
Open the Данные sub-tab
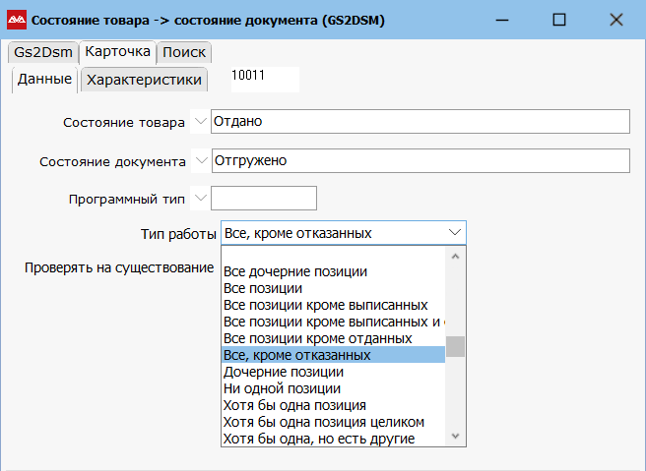click(x=45, y=80)
